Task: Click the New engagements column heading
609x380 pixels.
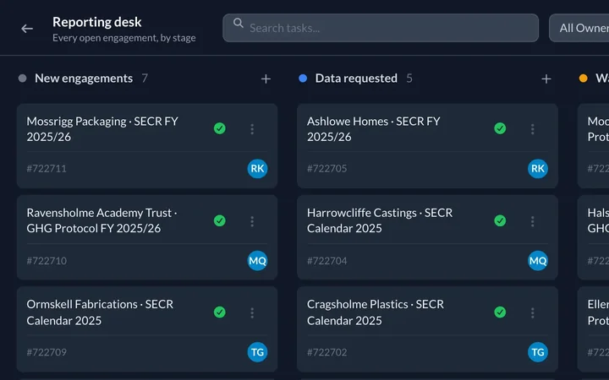Action: point(84,79)
